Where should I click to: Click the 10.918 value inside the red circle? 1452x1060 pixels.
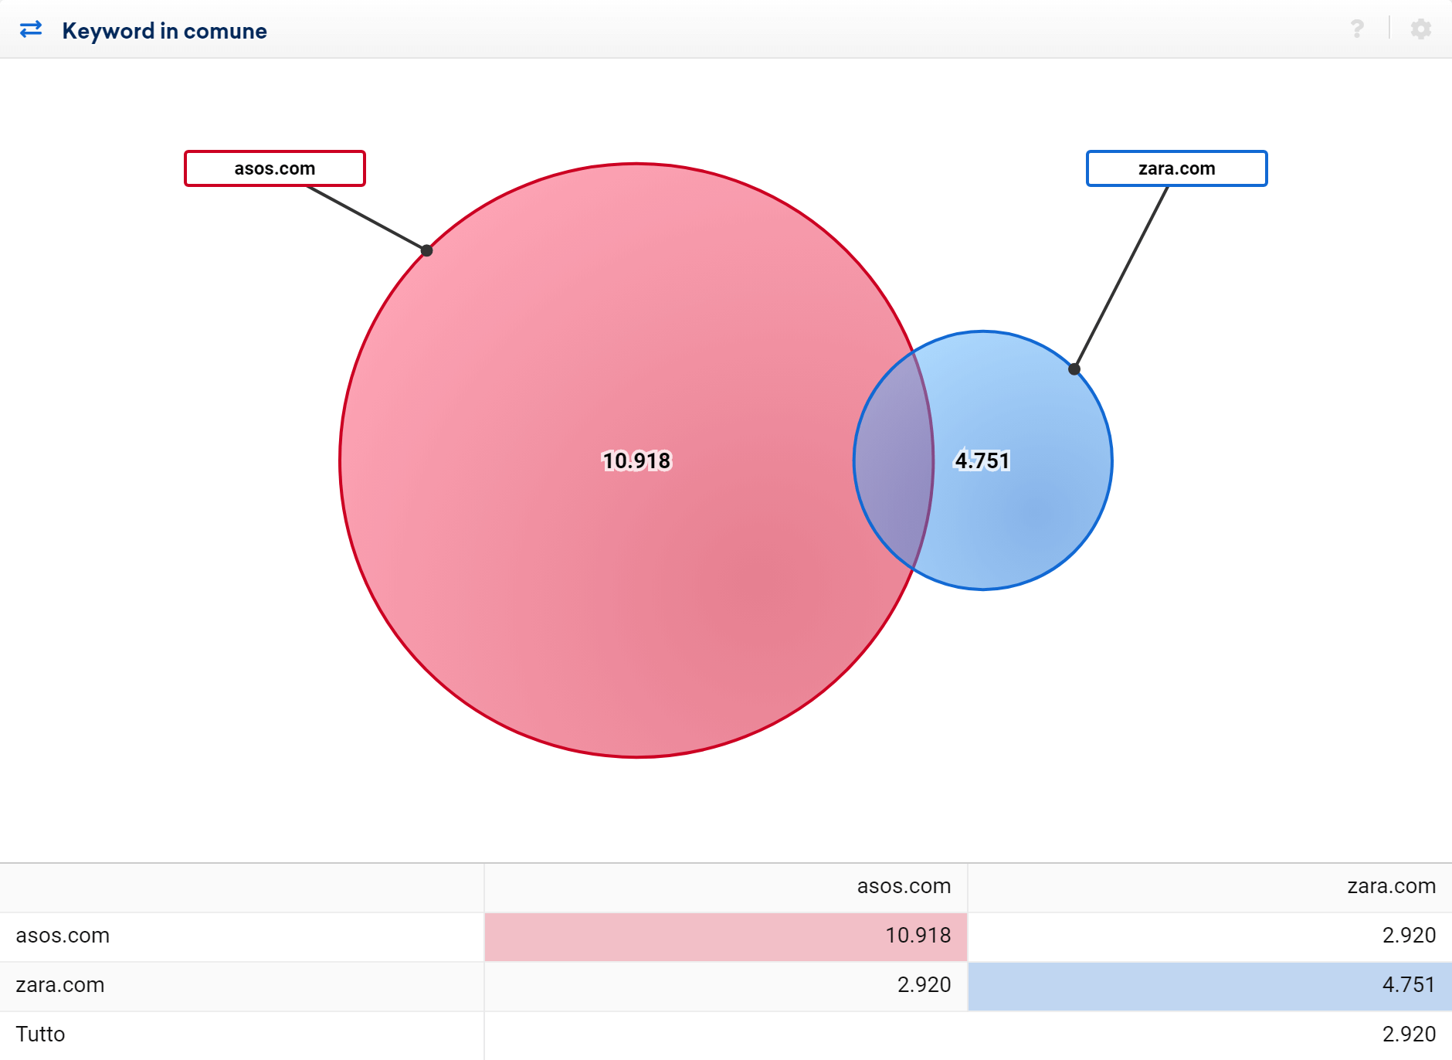[636, 460]
